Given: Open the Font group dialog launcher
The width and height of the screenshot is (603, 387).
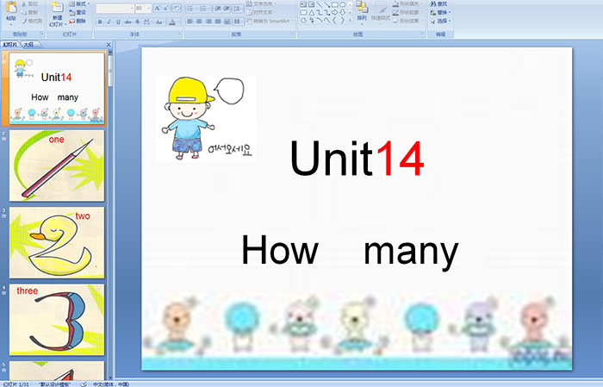Looking at the screenshot, I should pyautogui.click(x=179, y=34).
